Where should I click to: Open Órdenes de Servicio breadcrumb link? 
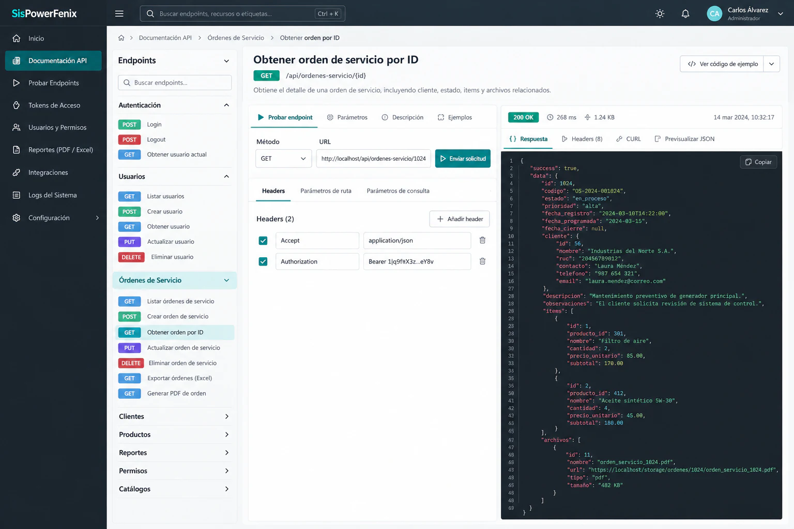pos(236,38)
